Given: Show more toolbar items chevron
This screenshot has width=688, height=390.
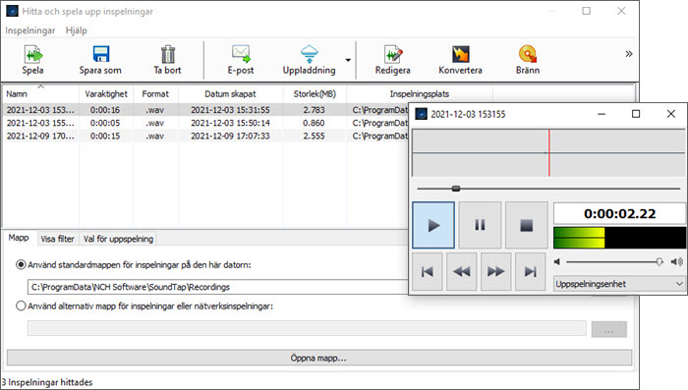Looking at the screenshot, I should point(629,53).
